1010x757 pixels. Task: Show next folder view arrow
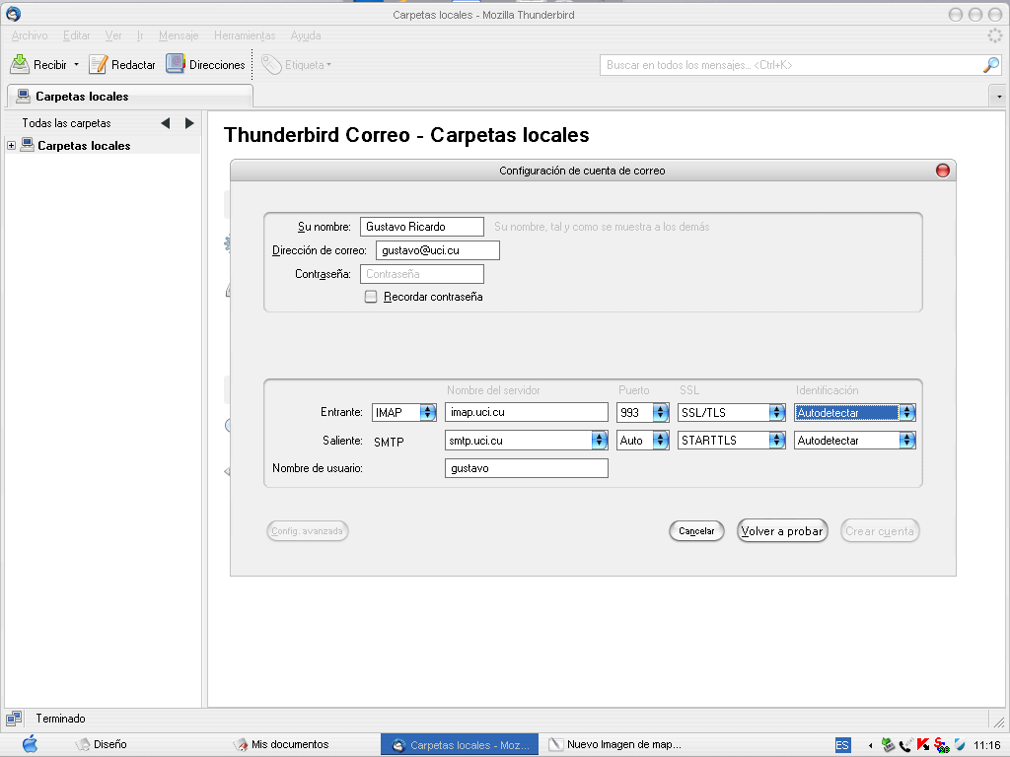tap(189, 123)
